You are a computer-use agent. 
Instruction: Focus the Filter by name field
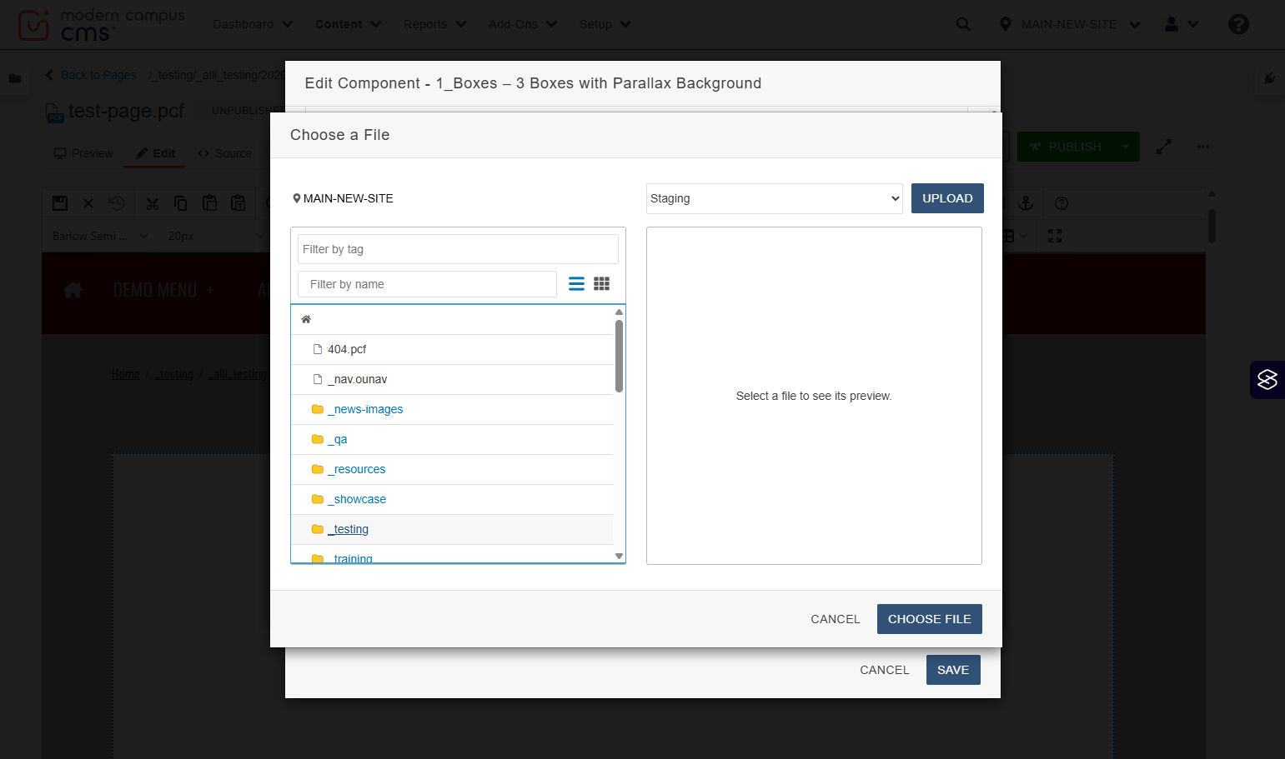[427, 284]
